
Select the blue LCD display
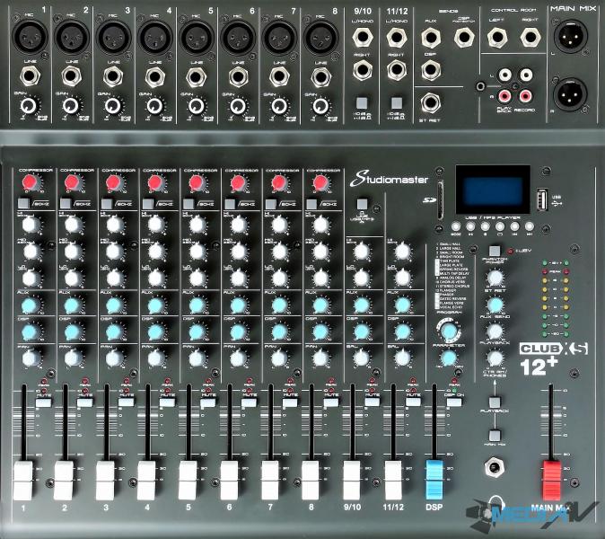tap(493, 190)
